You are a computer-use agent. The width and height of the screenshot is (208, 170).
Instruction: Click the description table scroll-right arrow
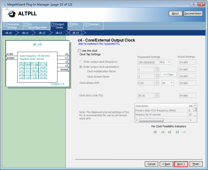point(191,120)
